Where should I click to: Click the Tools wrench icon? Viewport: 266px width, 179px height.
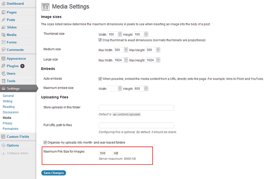pos(3,81)
